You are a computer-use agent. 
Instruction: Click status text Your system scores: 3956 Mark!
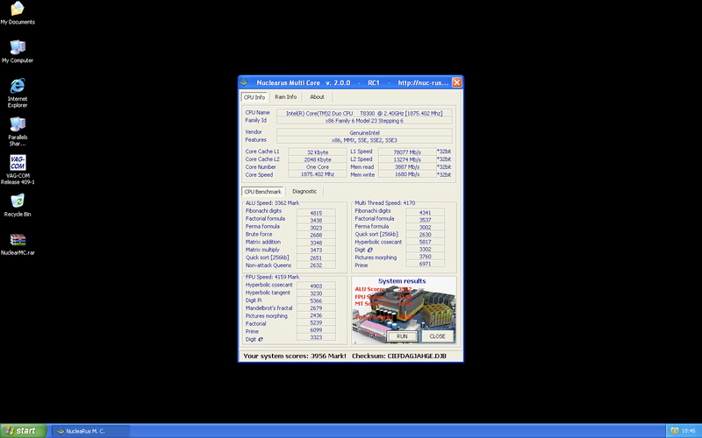coord(295,357)
